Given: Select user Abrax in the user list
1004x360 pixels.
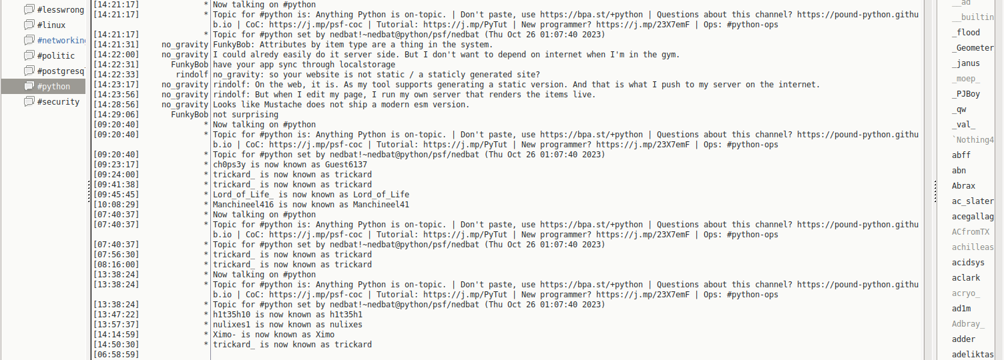Looking at the screenshot, I should click(963, 186).
